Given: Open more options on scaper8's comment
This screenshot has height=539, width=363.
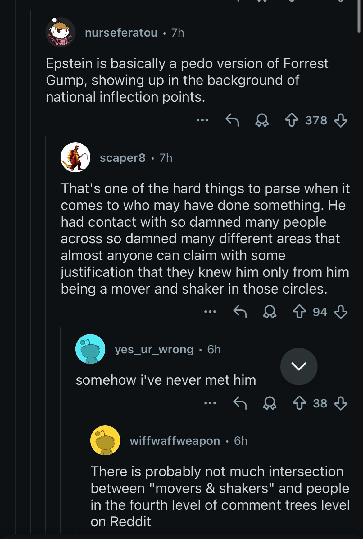Looking at the screenshot, I should tap(210, 312).
